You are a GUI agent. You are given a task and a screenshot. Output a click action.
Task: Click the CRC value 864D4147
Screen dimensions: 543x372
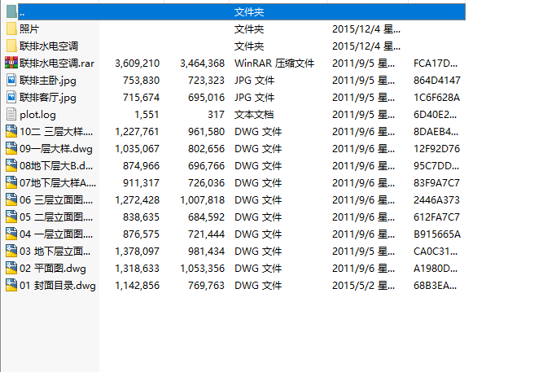436,80
